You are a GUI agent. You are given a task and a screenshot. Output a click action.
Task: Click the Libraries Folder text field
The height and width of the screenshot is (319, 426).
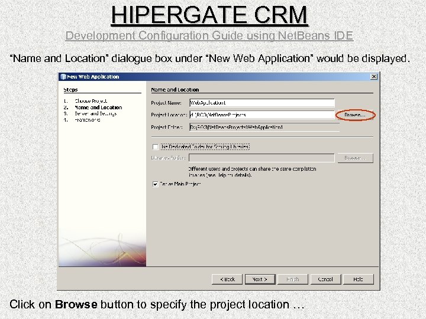click(262, 158)
